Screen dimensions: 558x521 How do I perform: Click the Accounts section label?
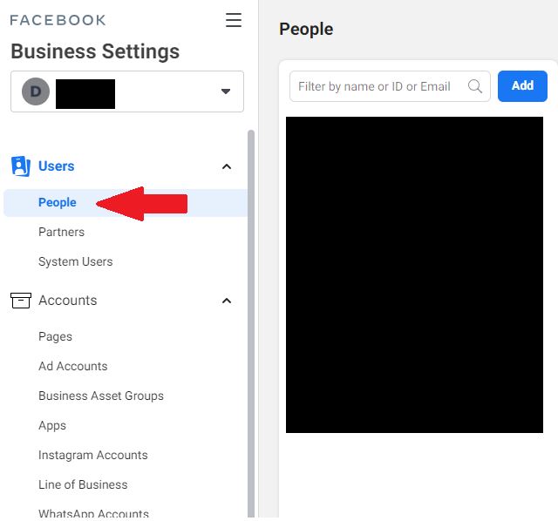point(68,301)
